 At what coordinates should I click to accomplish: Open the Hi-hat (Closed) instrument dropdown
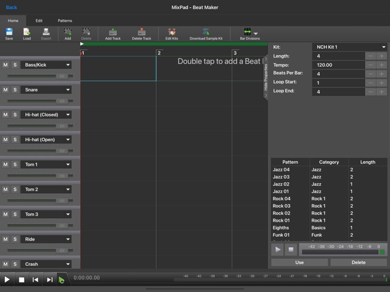point(46,114)
